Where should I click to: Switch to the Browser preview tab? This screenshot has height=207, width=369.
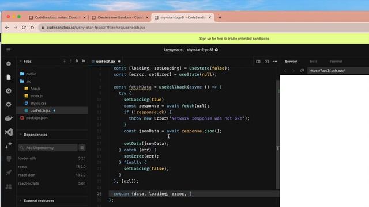(x=291, y=62)
